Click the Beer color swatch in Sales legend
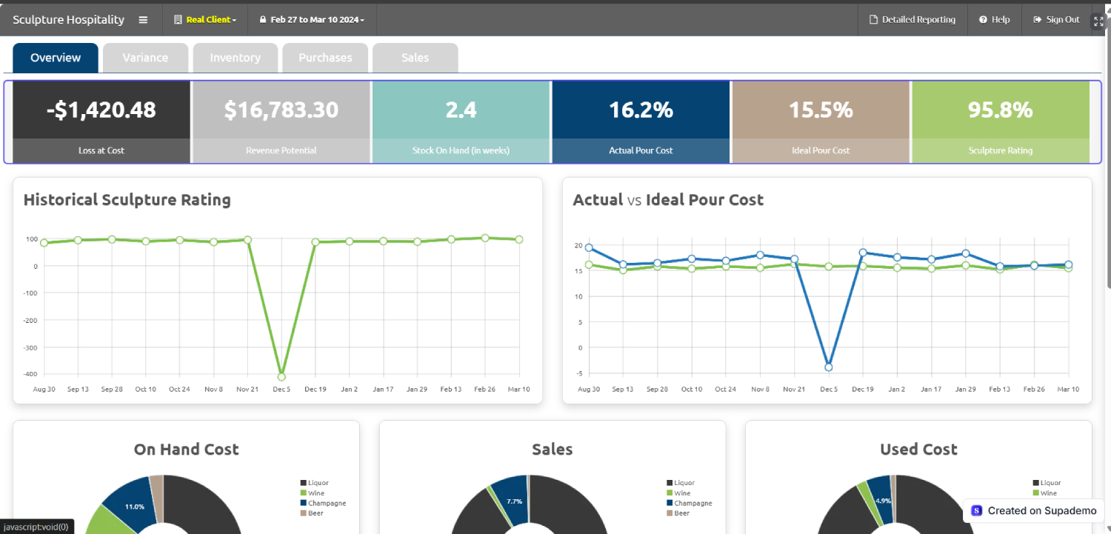 coord(670,513)
